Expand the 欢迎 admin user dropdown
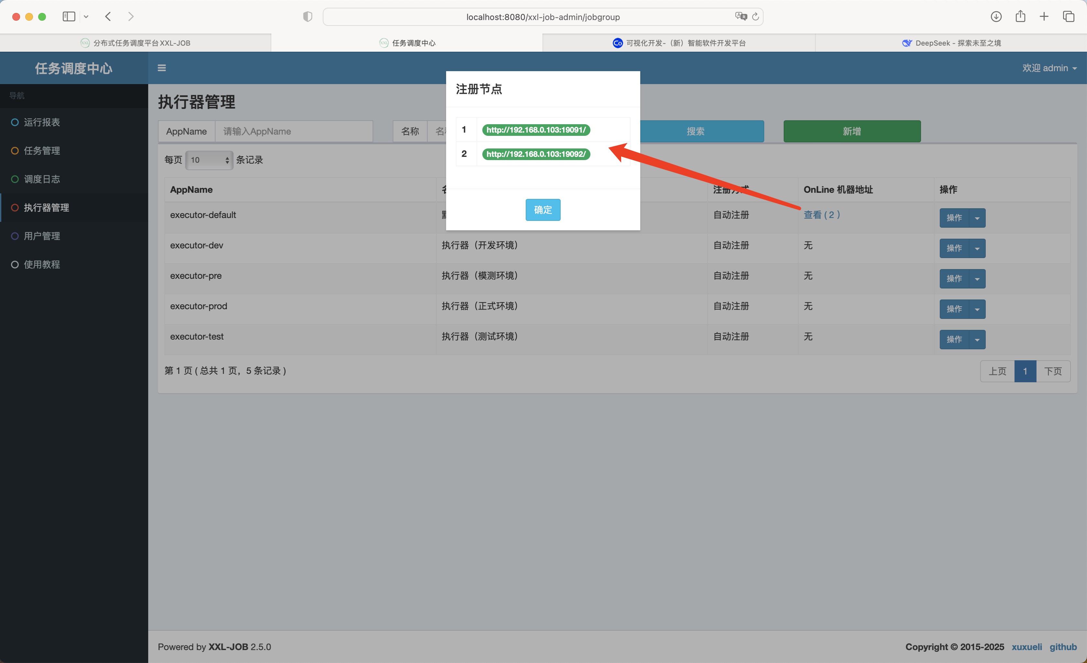The height and width of the screenshot is (663, 1087). point(1049,68)
